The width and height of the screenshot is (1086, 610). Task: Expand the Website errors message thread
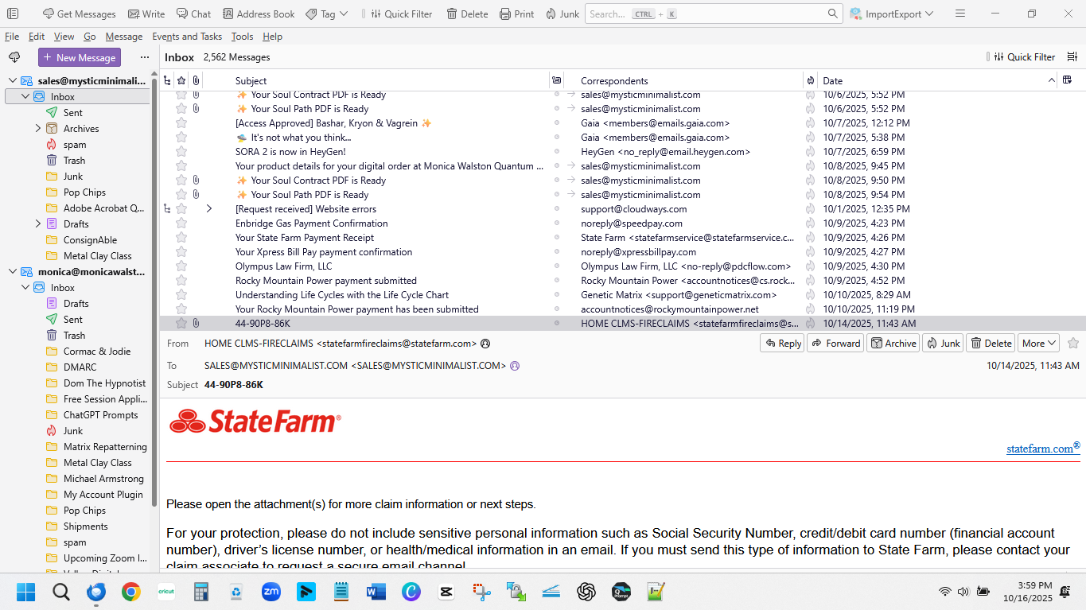(209, 209)
